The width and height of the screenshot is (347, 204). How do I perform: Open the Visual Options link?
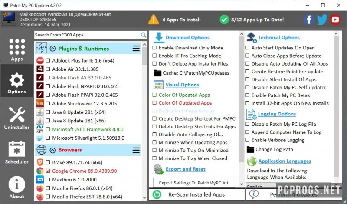click(182, 85)
